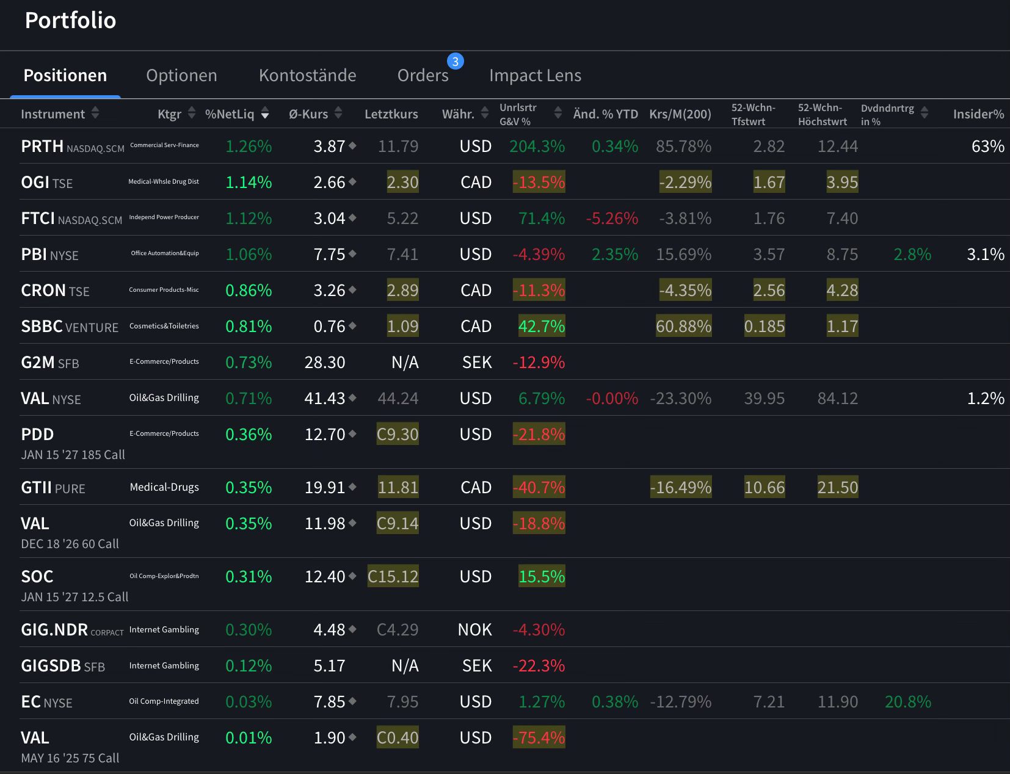Select the GIG.NDR CORPACT instrument
1010x774 pixels.
72,630
